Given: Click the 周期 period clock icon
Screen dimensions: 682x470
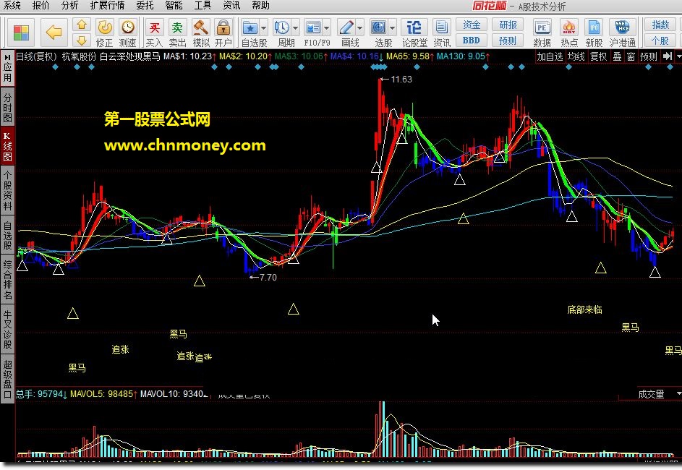Looking at the screenshot, I should point(281,28).
